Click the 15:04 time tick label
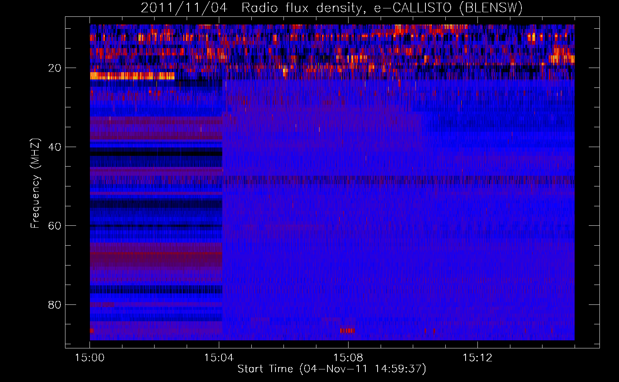This screenshot has height=382, width=619. (x=219, y=358)
